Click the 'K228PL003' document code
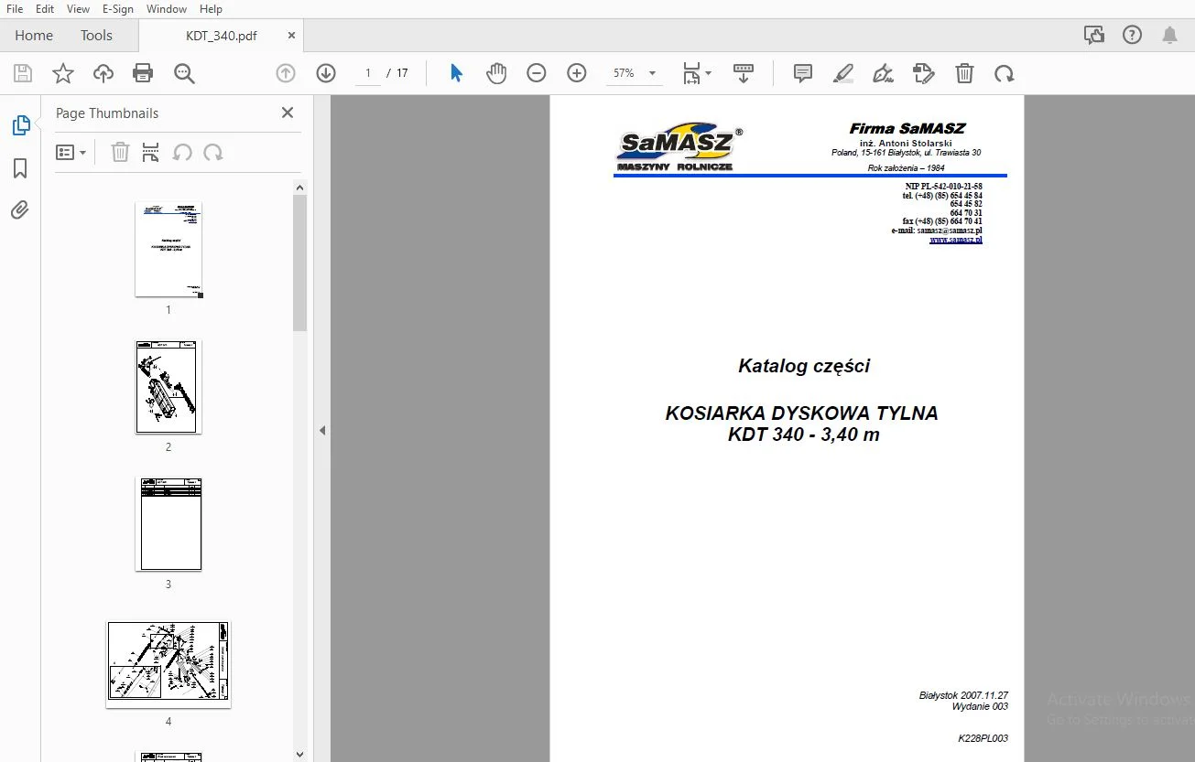1195x762 pixels. [983, 738]
